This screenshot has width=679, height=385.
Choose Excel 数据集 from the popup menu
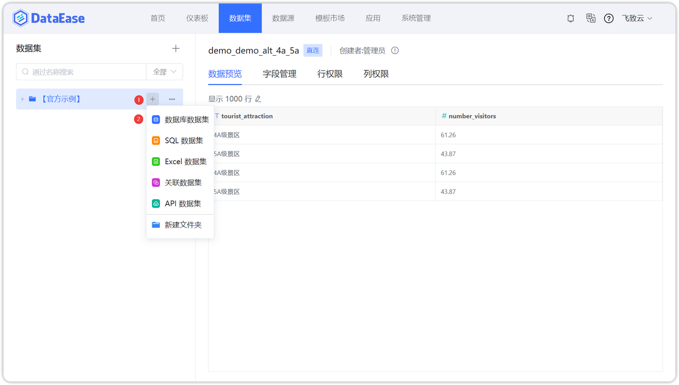(180, 161)
